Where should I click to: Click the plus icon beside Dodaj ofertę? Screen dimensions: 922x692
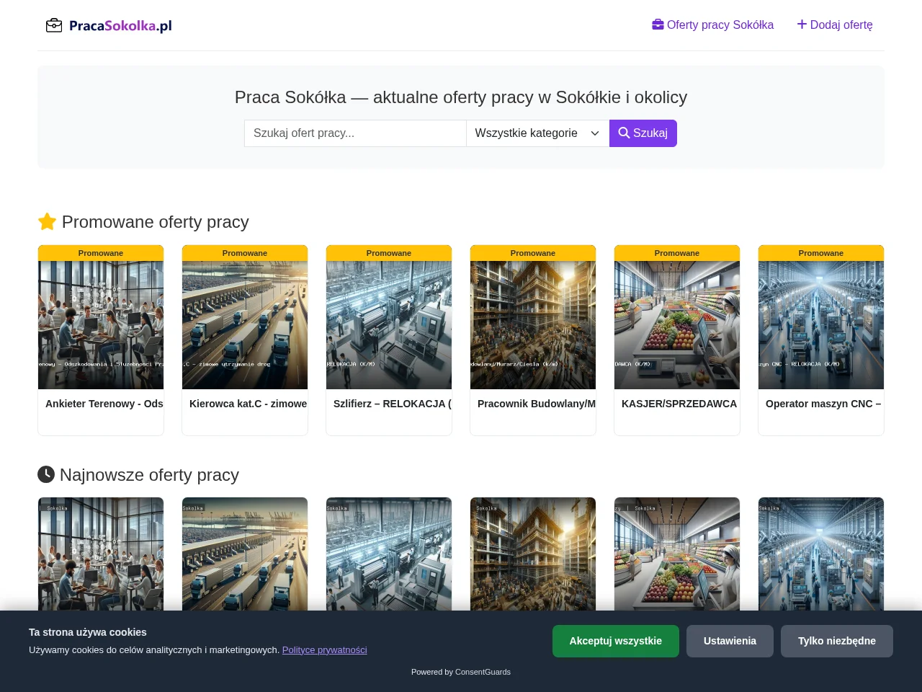coord(802,25)
